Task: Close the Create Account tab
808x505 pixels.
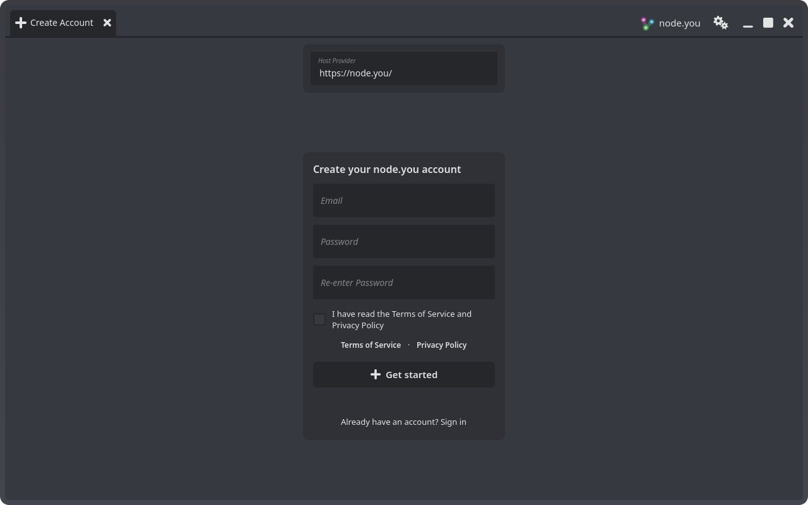Action: tap(107, 23)
